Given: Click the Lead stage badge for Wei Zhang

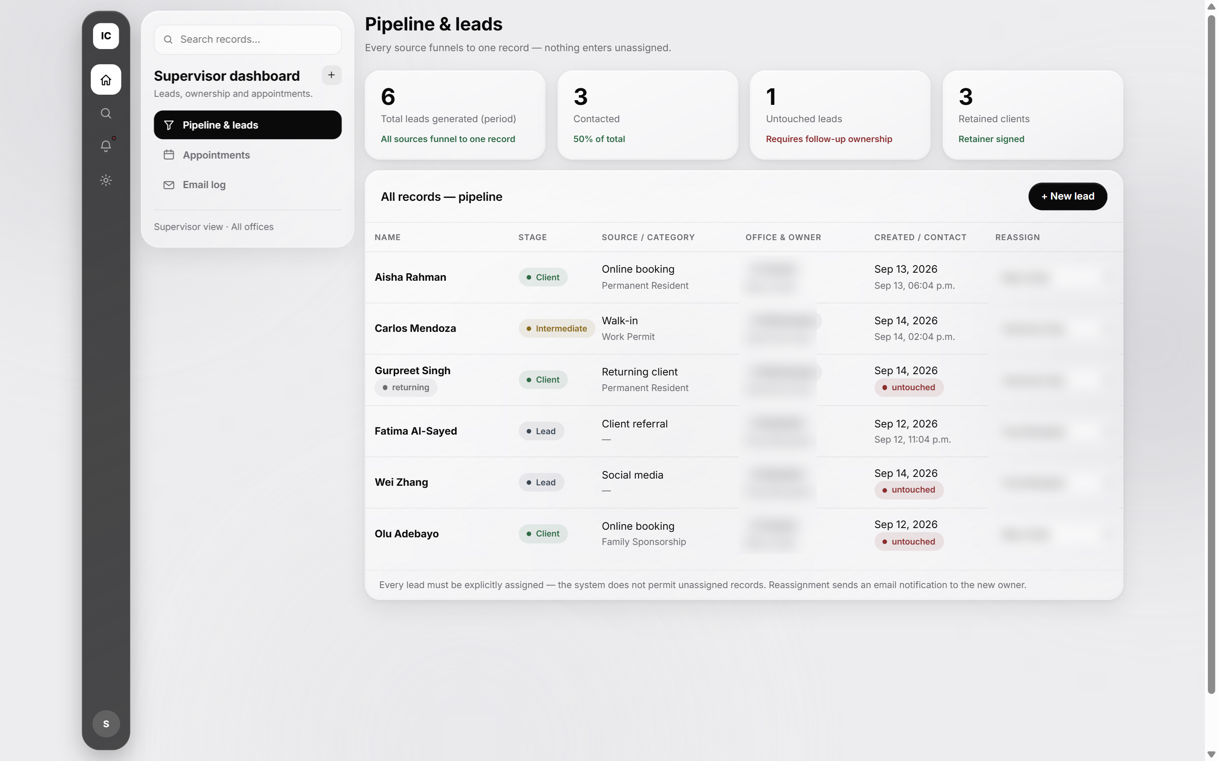Looking at the screenshot, I should point(541,482).
